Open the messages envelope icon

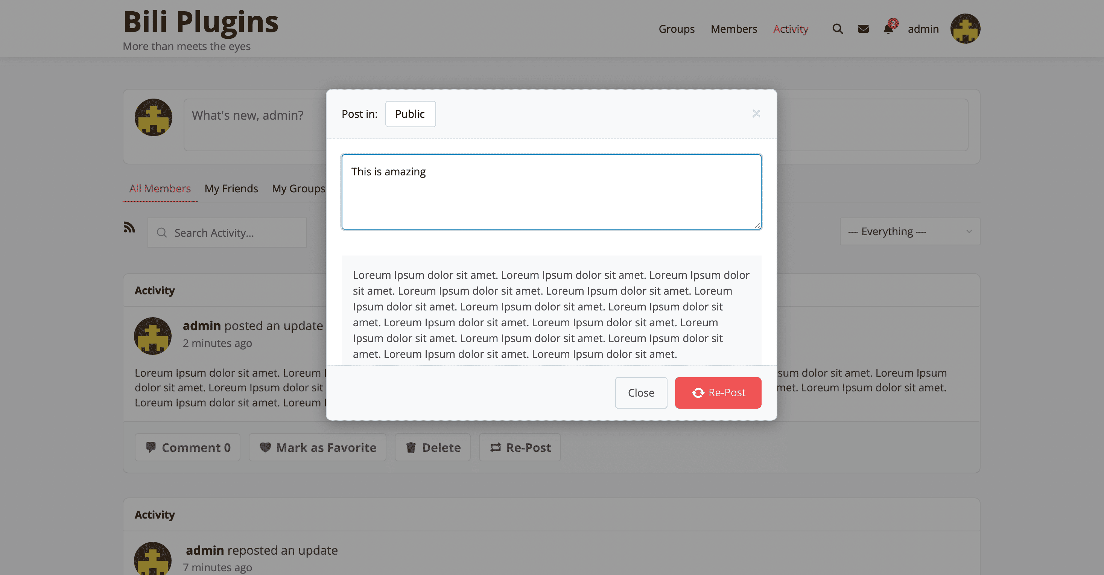click(x=863, y=29)
